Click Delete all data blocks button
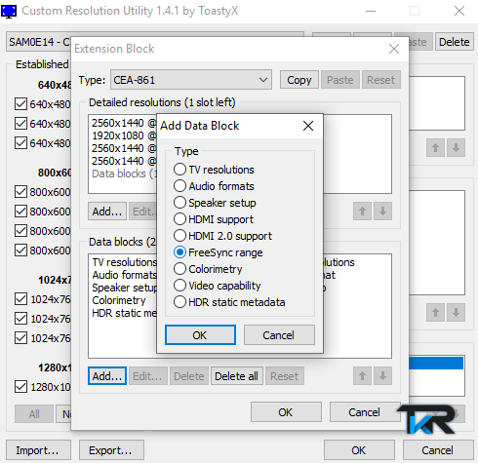This screenshot has width=478, height=463. click(x=237, y=376)
